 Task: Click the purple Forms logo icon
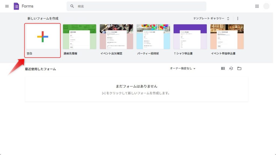(x=16, y=6)
